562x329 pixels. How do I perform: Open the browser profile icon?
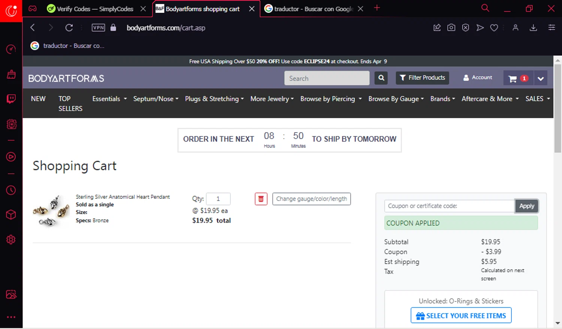(x=516, y=27)
